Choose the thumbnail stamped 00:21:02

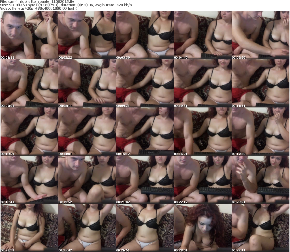[145, 180]
